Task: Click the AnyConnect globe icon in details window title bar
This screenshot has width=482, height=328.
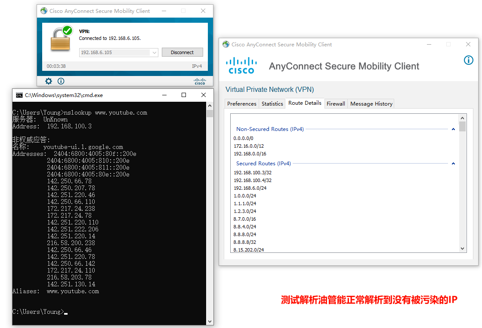Action: click(226, 44)
